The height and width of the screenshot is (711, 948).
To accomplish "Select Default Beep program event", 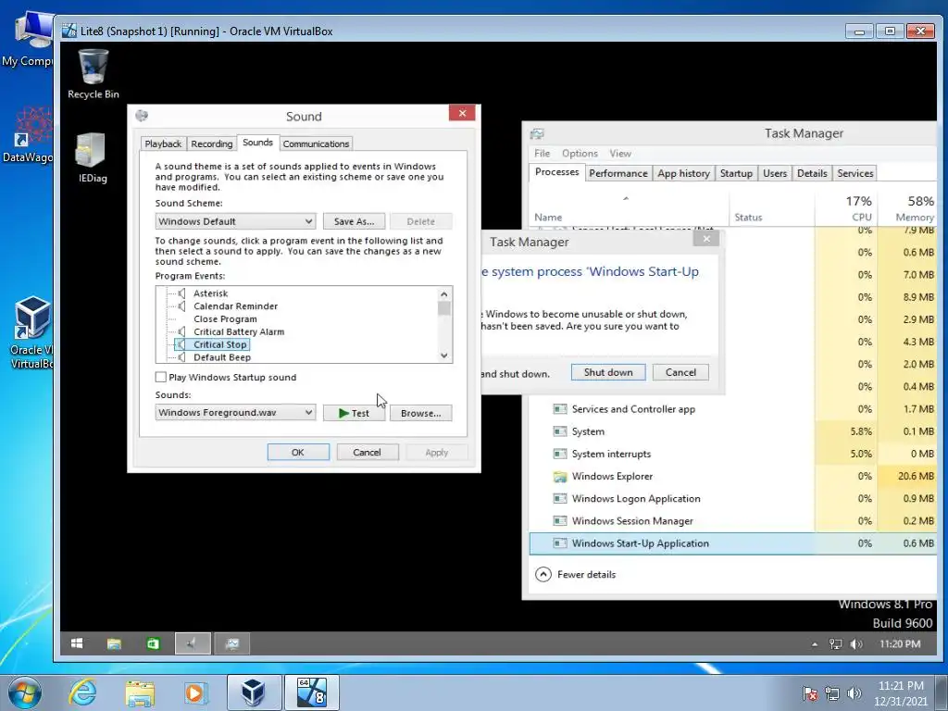I will [x=222, y=357].
